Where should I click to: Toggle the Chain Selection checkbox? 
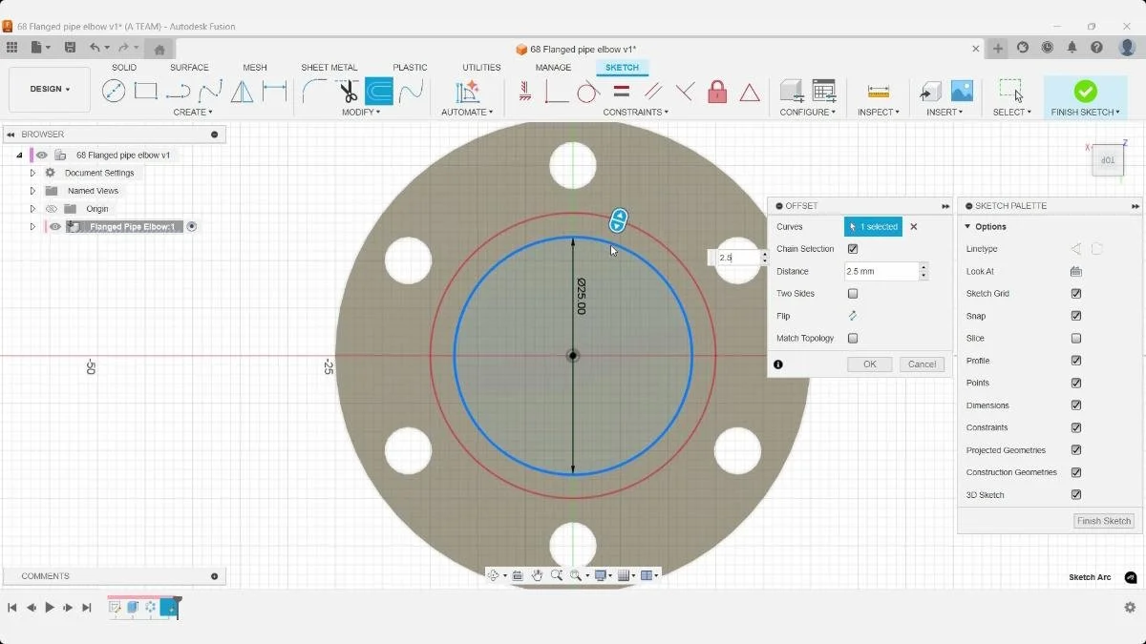[x=853, y=249]
